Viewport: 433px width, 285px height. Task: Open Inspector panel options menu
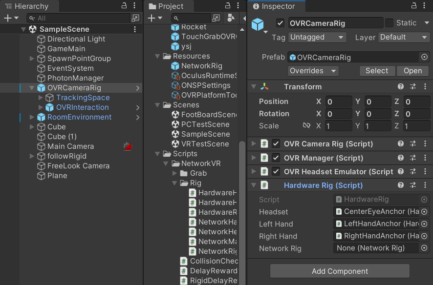(x=424, y=5)
